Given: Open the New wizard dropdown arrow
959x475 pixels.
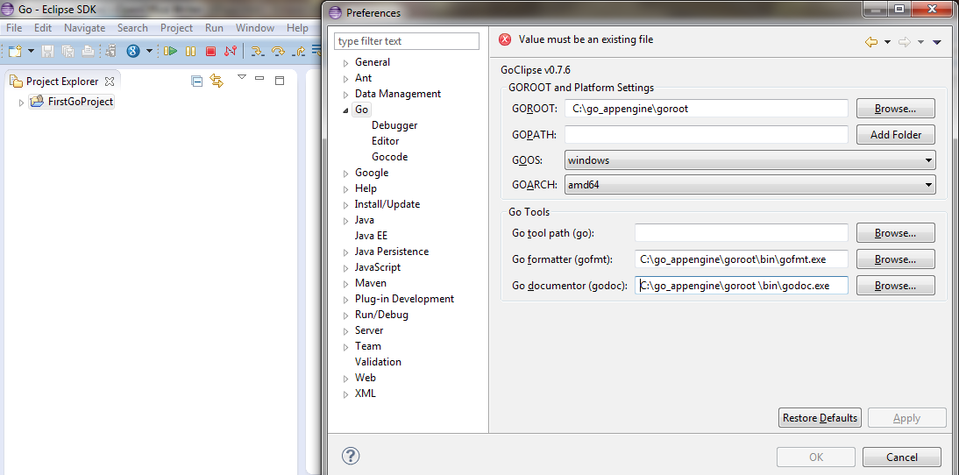Looking at the screenshot, I should point(32,52).
